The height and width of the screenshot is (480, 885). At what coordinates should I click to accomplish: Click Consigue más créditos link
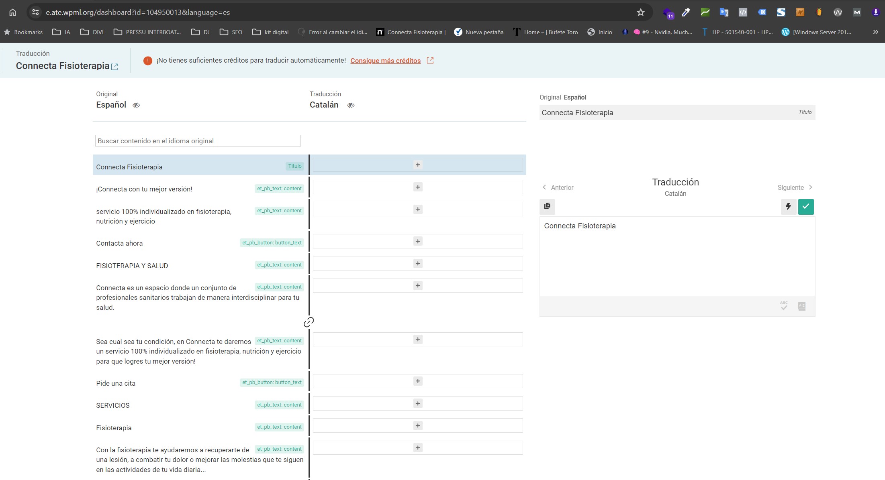pos(385,61)
